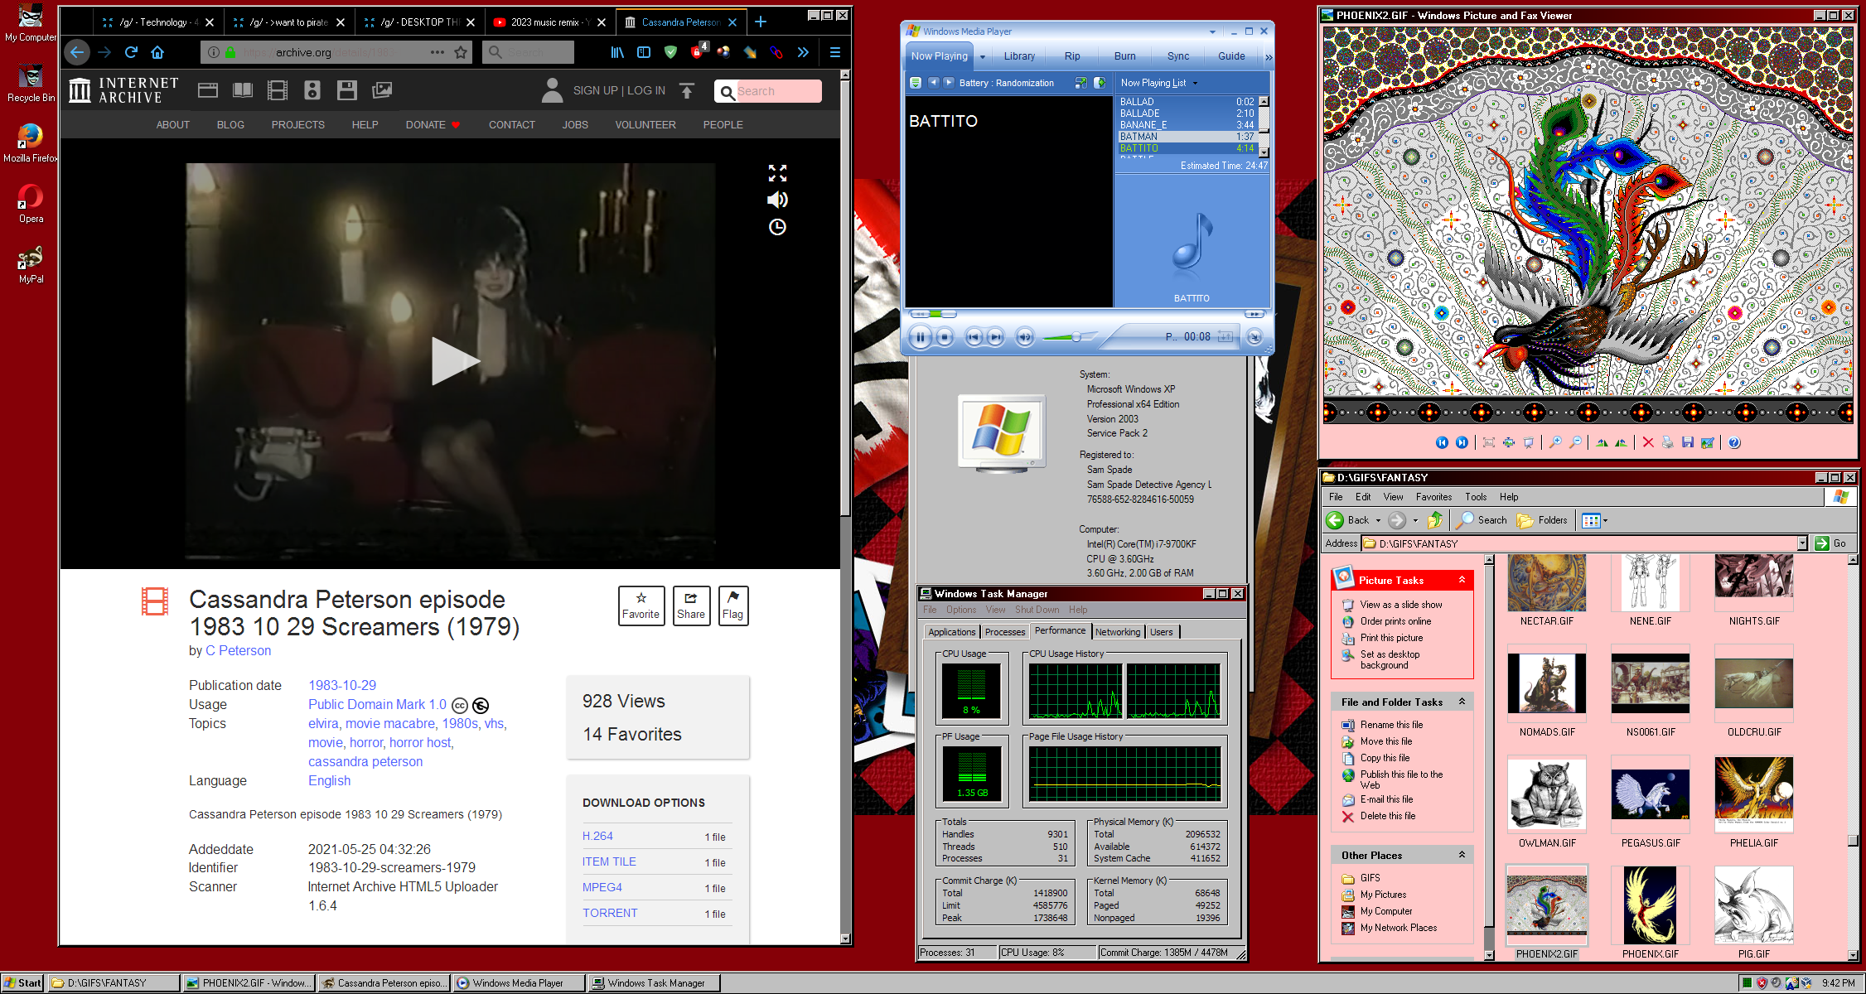1866x994 pixels.
Task: Open the Burn tab in Media Player
Action: (1125, 56)
